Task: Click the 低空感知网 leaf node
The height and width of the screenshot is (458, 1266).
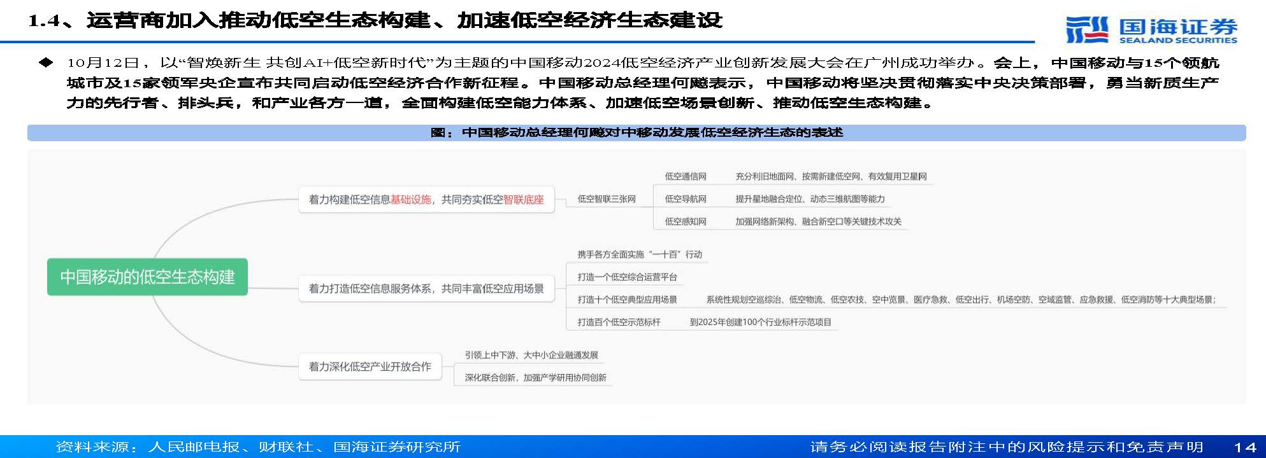Action: pyautogui.click(x=685, y=221)
